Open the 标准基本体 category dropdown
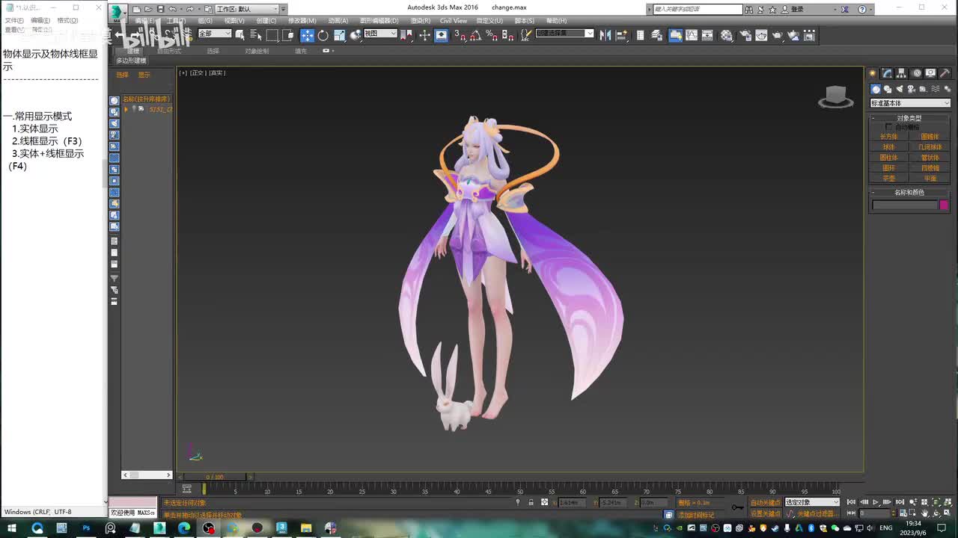Image resolution: width=958 pixels, height=538 pixels. [910, 103]
